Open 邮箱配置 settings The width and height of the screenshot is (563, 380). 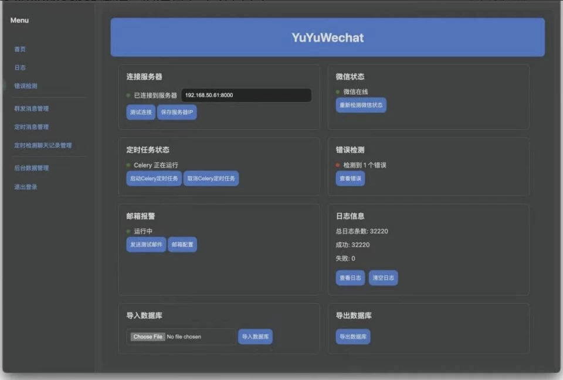click(182, 245)
